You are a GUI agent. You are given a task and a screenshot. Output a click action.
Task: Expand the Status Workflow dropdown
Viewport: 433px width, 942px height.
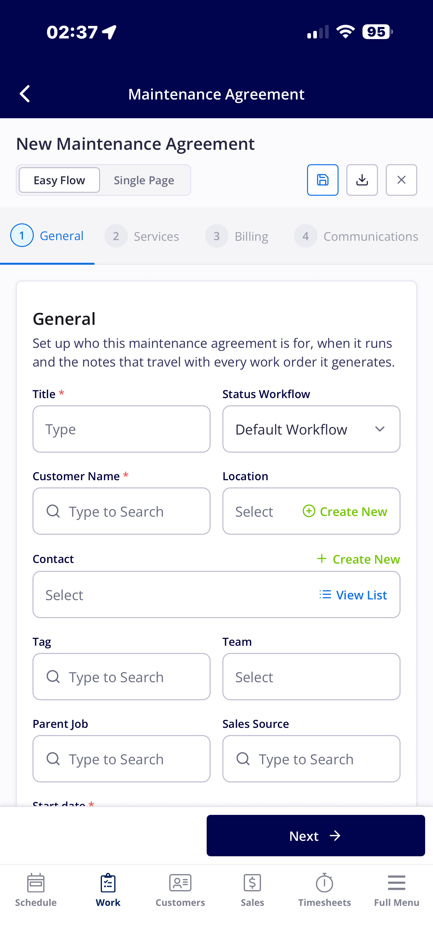pos(311,429)
